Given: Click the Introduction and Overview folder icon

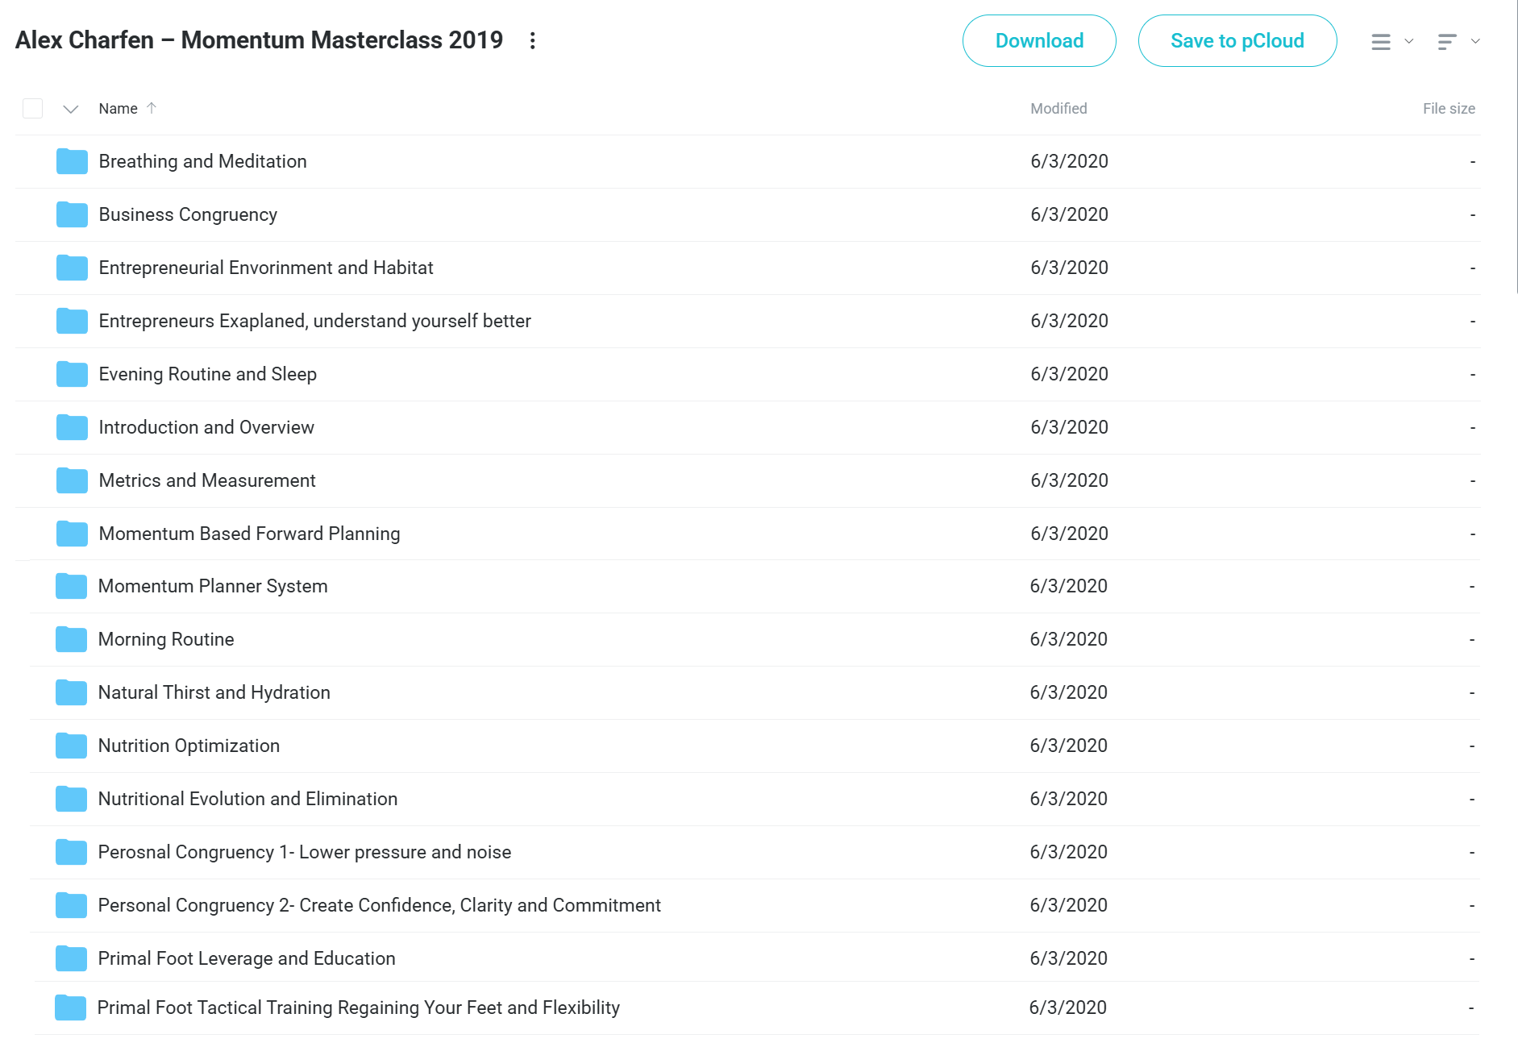Looking at the screenshot, I should (72, 427).
